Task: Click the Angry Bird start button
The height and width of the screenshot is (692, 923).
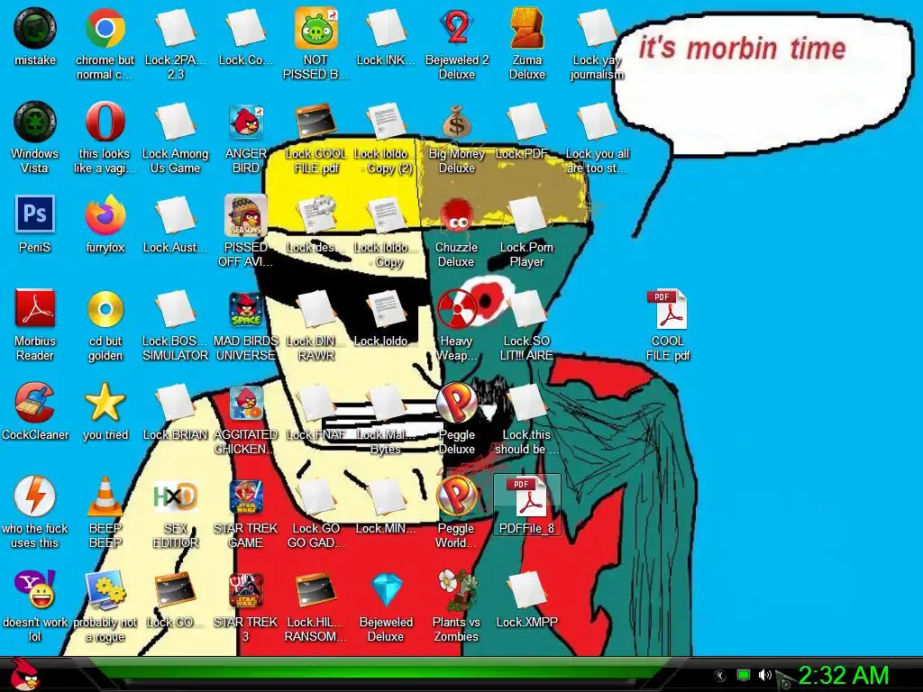Action: (x=24, y=675)
